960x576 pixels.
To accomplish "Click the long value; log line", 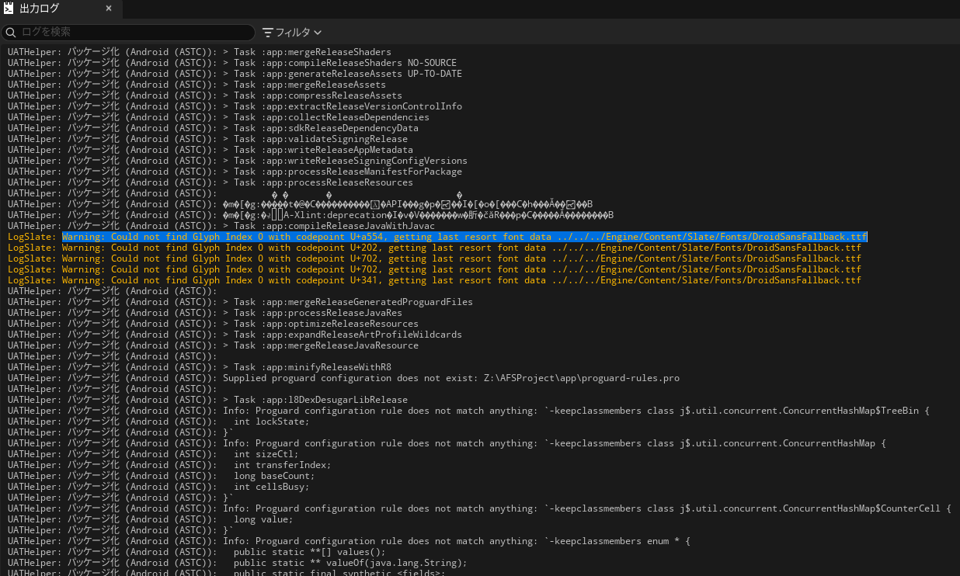I will pyautogui.click(x=151, y=519).
